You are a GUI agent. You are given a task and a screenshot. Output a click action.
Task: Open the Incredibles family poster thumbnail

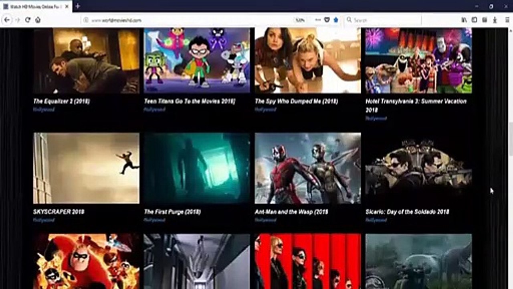coord(86,262)
